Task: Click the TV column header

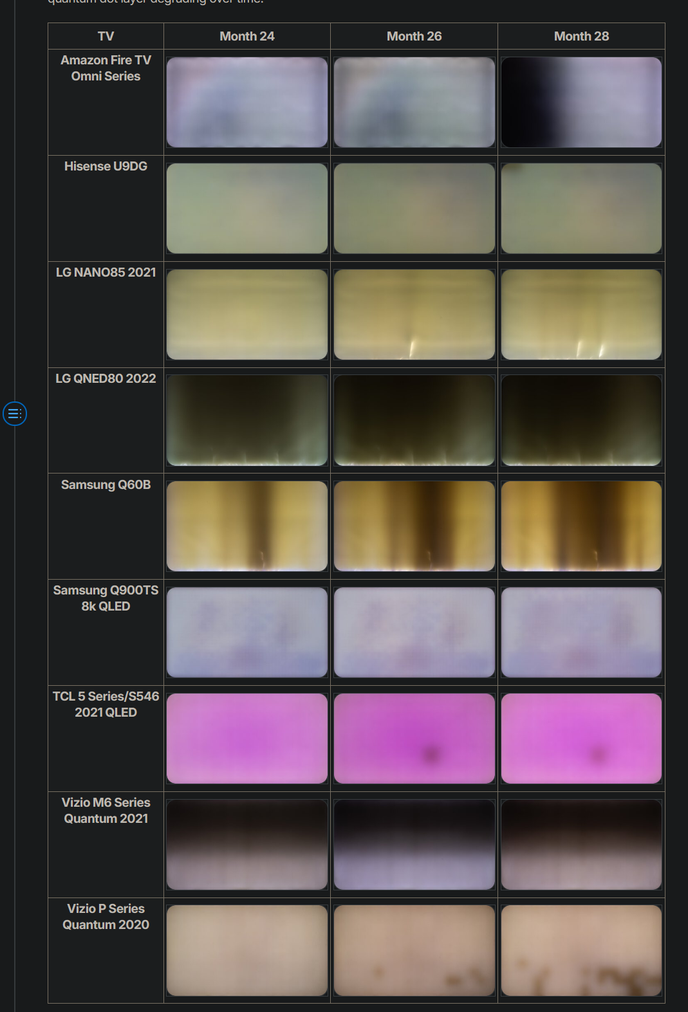Action: 106,36
